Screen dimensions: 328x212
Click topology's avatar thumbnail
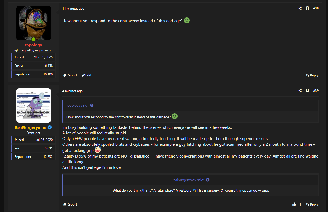(34, 23)
